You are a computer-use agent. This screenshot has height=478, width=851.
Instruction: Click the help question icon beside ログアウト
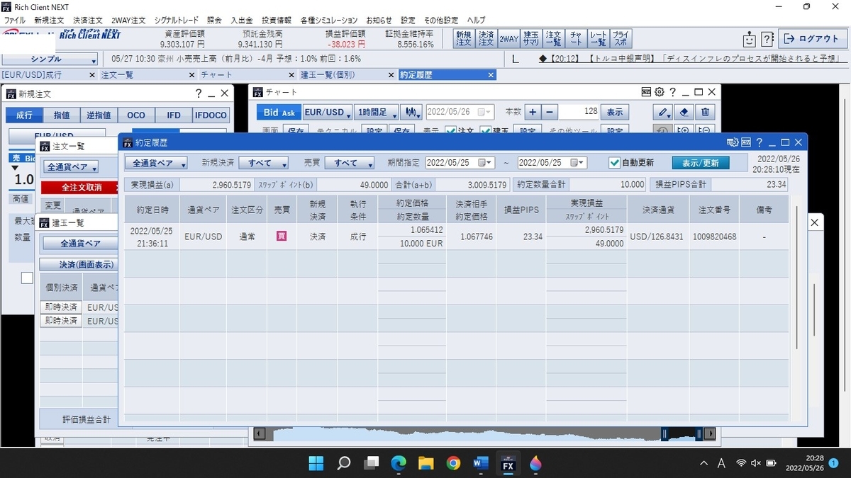[x=767, y=39]
